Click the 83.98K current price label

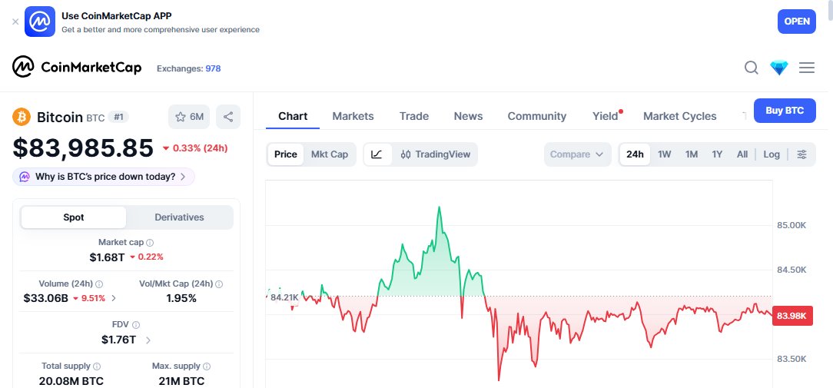tap(792, 317)
